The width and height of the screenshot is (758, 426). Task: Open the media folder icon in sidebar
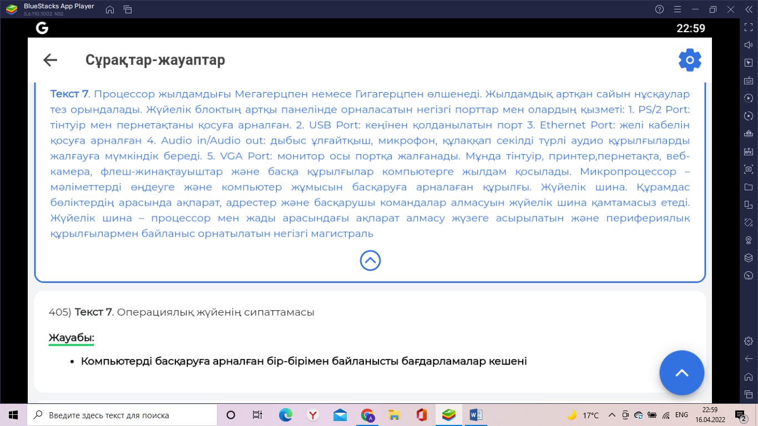click(x=748, y=187)
